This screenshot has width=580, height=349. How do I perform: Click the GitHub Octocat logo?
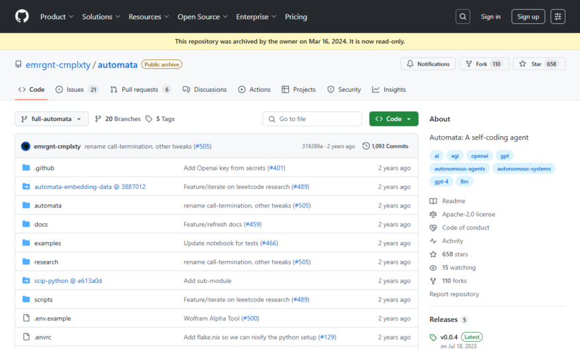22,17
